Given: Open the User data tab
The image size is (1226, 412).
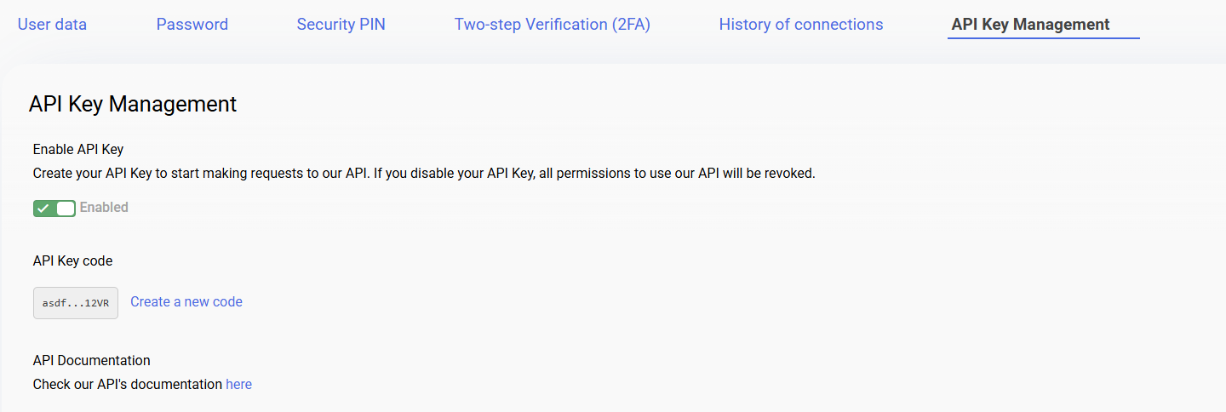Looking at the screenshot, I should 52,25.
